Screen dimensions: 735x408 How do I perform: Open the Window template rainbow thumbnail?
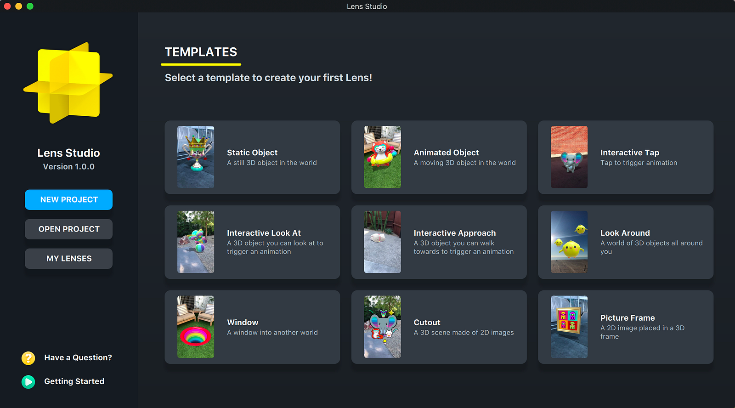[x=196, y=327]
